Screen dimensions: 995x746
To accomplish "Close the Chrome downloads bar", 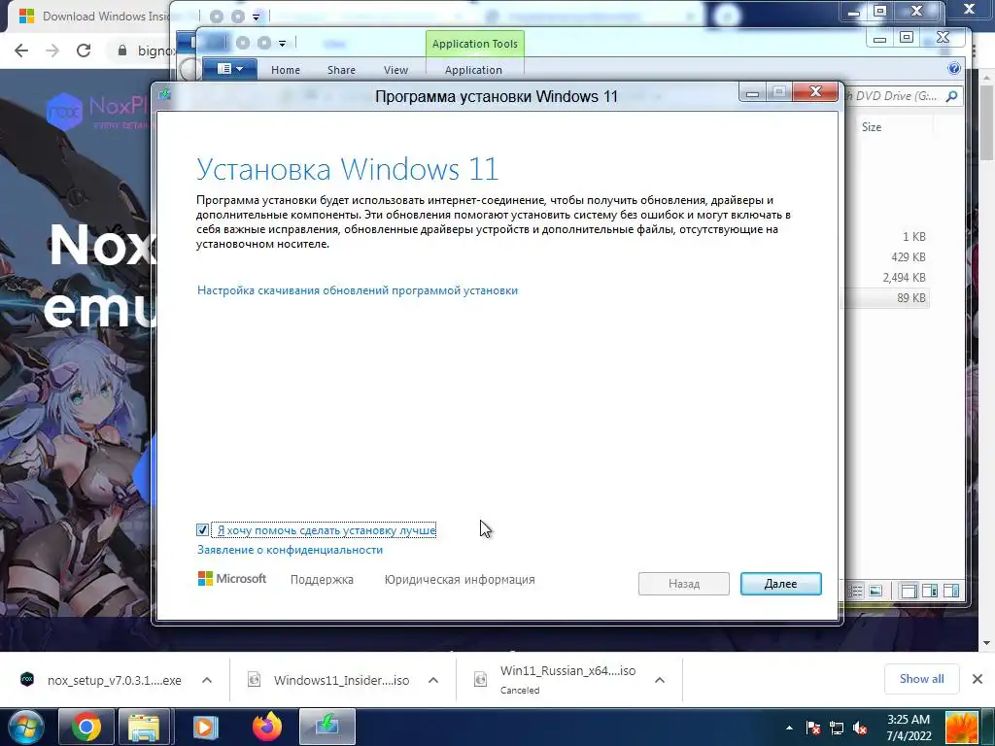I will point(978,679).
